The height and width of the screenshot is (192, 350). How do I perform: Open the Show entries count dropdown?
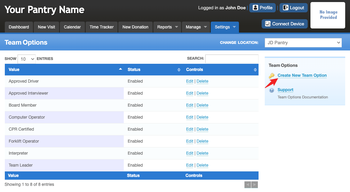[x=26, y=59]
